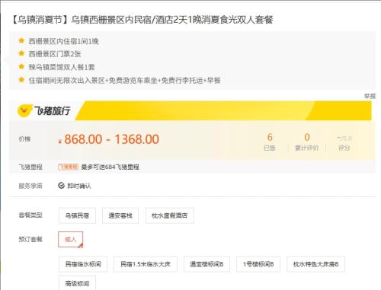The image size is (381, 290).
Task: Select the 乌镇民宿 package type
Action: coord(77,215)
